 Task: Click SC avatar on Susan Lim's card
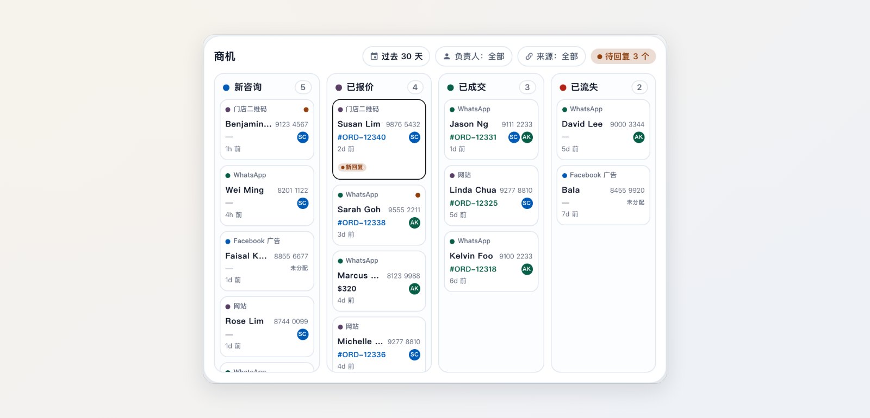[414, 137]
